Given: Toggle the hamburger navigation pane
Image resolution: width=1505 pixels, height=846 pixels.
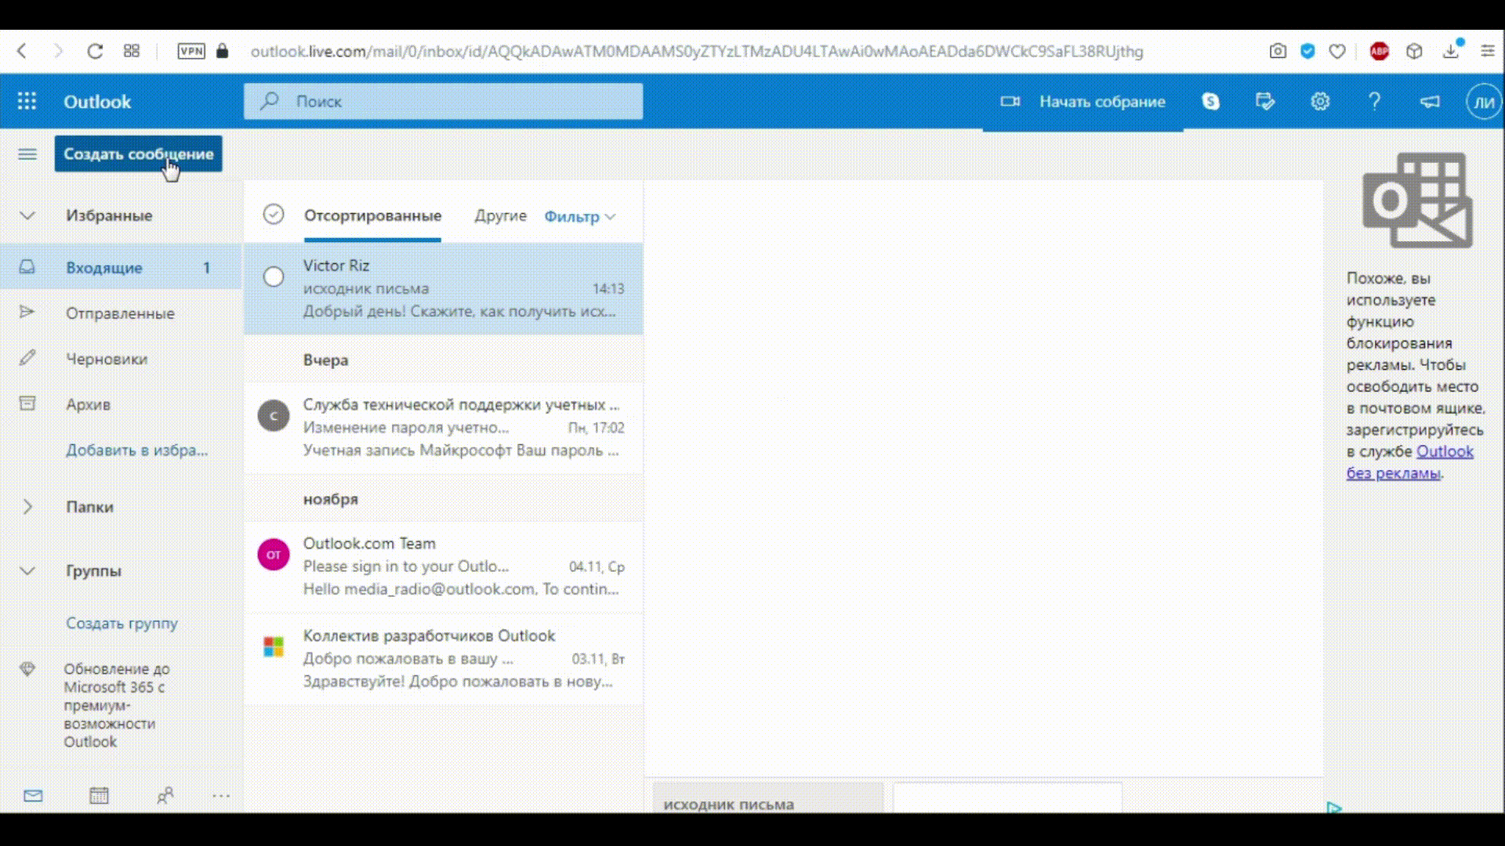Looking at the screenshot, I should pyautogui.click(x=27, y=154).
